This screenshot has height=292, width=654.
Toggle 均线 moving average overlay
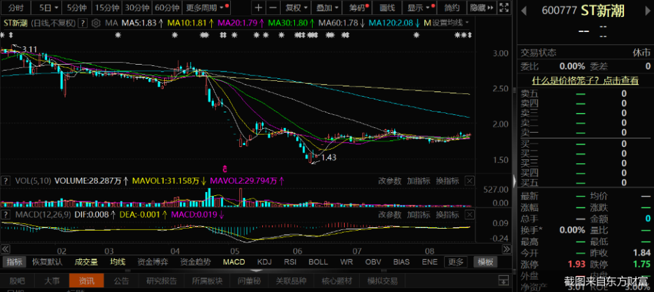[118, 262]
